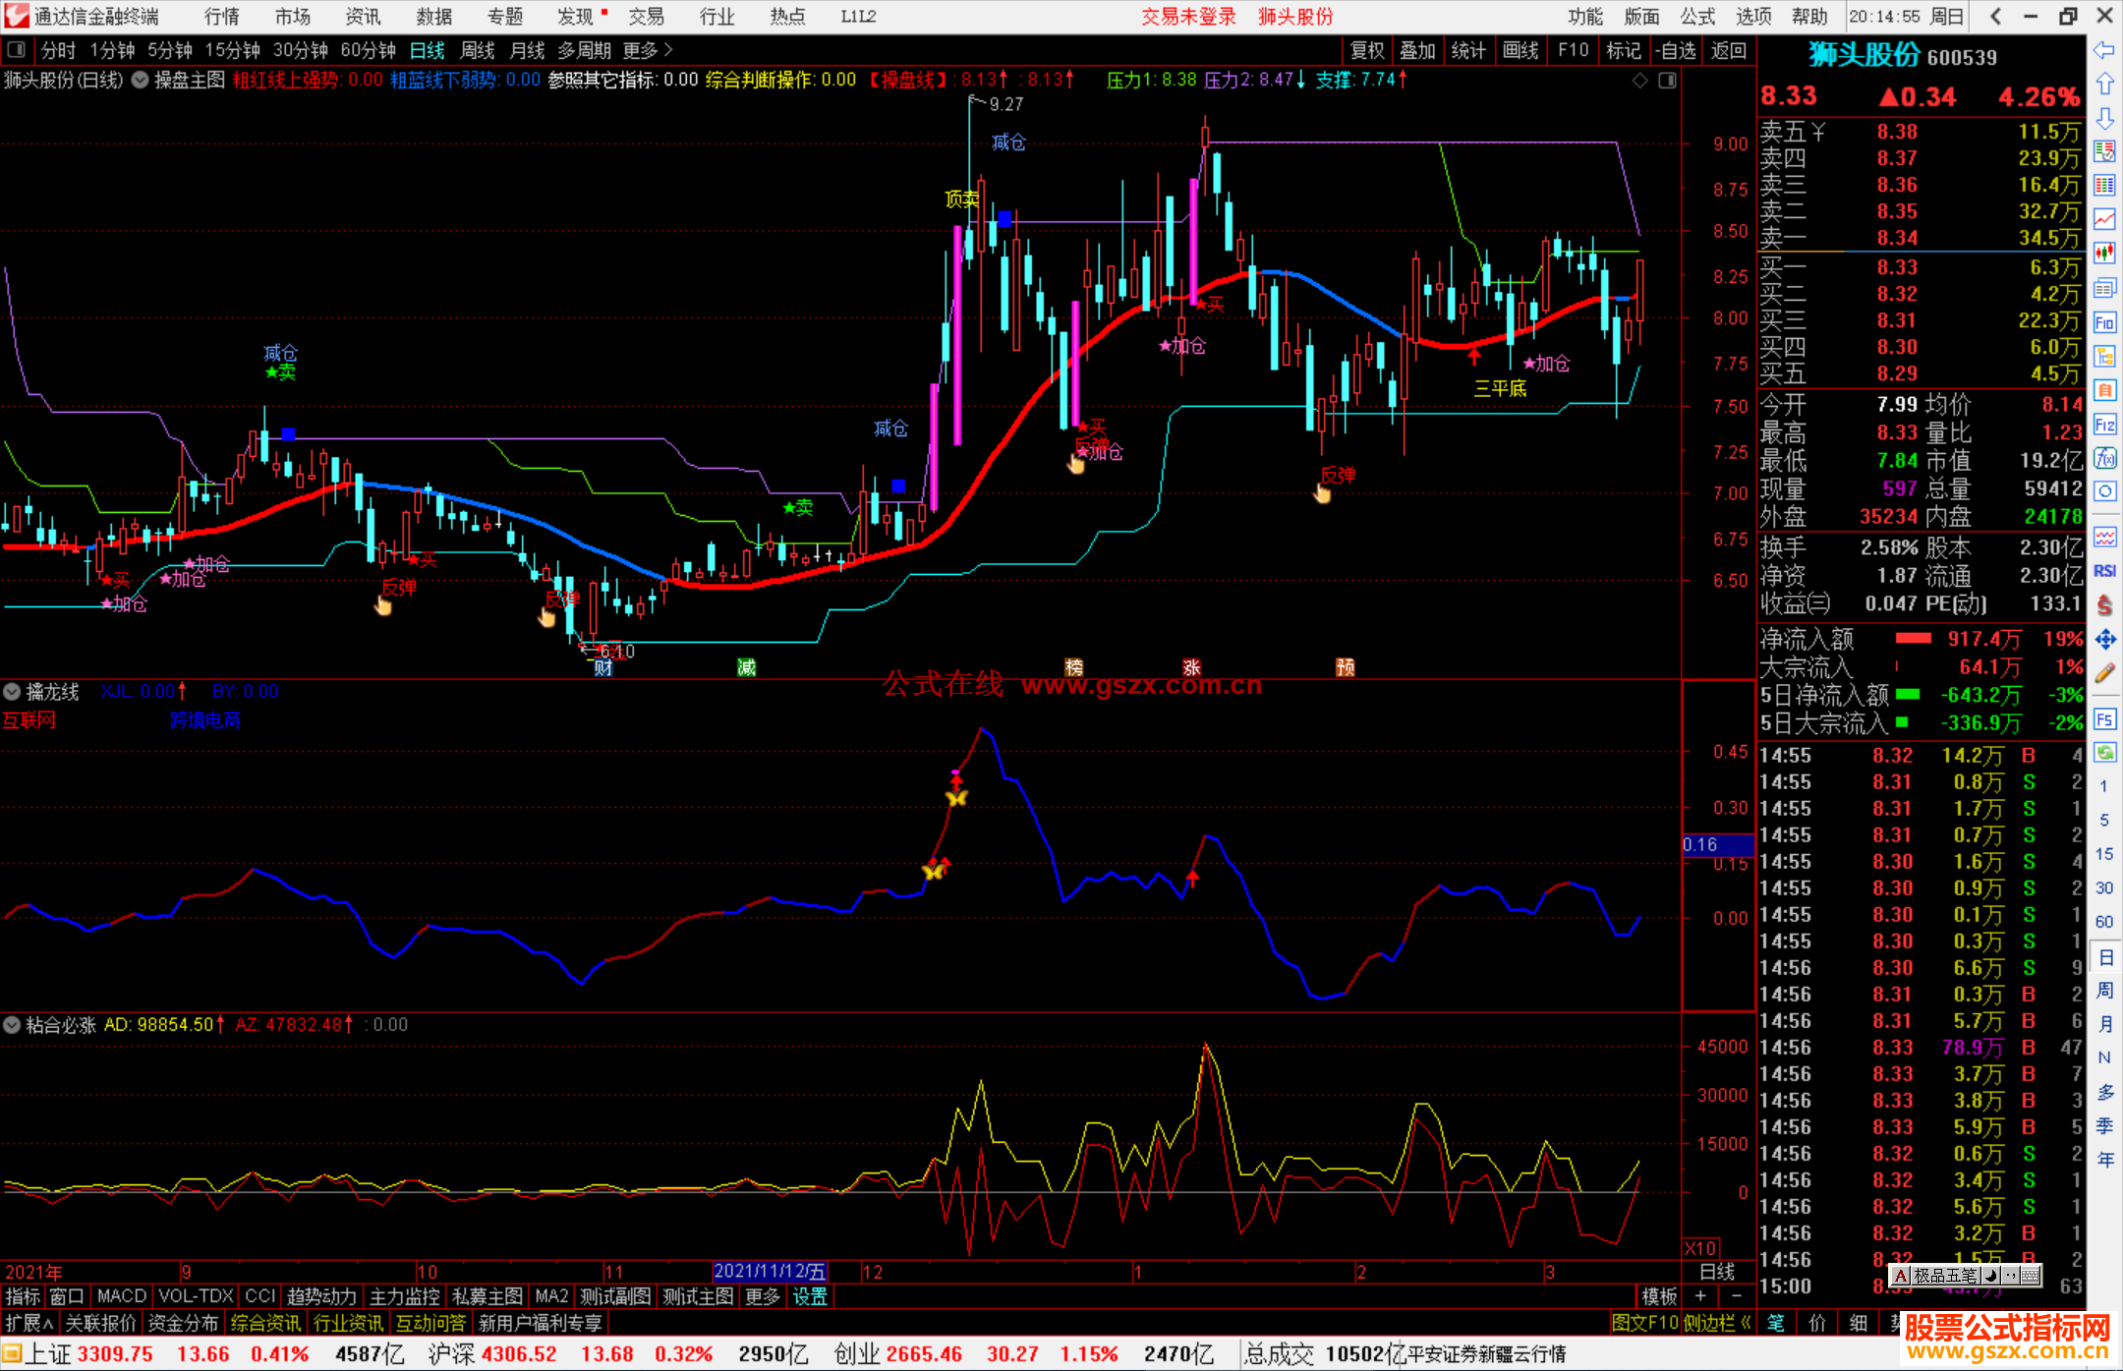Screen dimensions: 2123x1371
Task: Switch to 30-minute period in sidebar
Action: 2103,887
